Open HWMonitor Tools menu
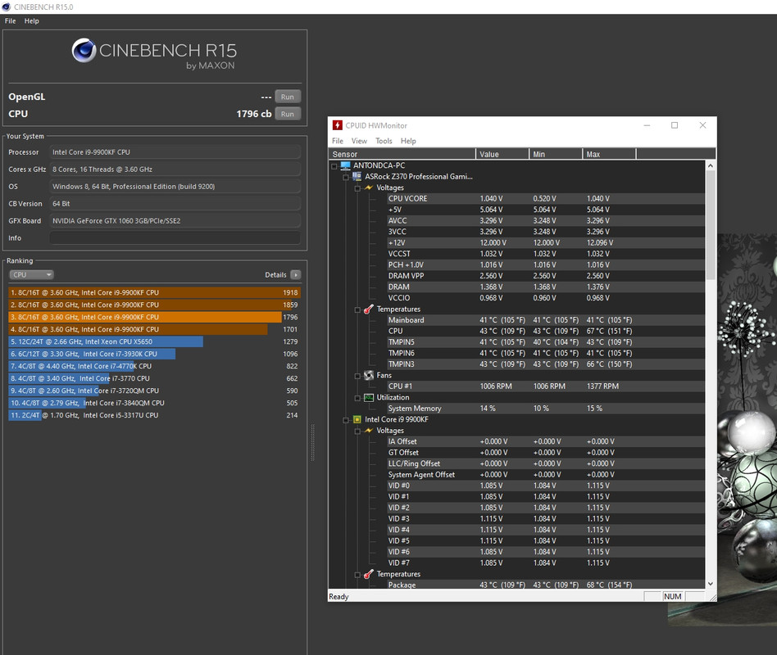Viewport: 777px width, 655px height. coord(384,141)
